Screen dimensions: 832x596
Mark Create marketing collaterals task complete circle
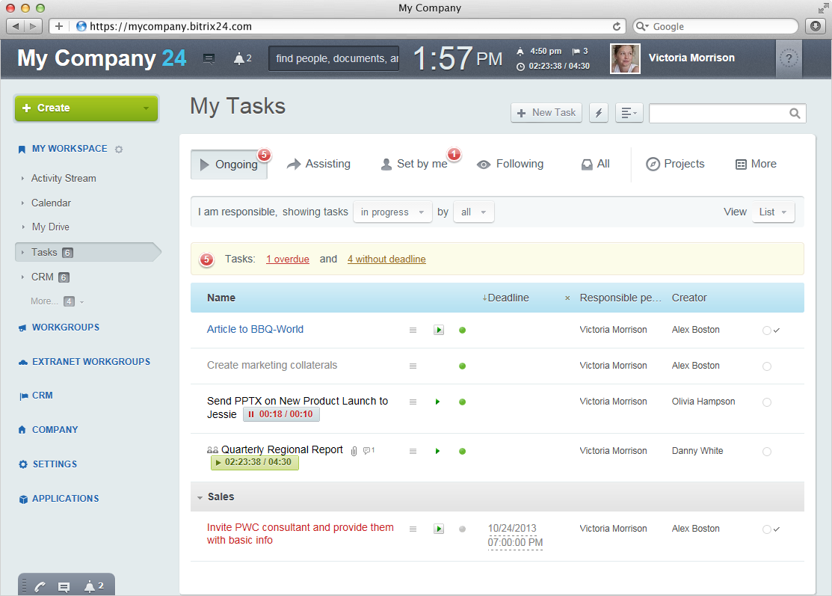coord(767,366)
